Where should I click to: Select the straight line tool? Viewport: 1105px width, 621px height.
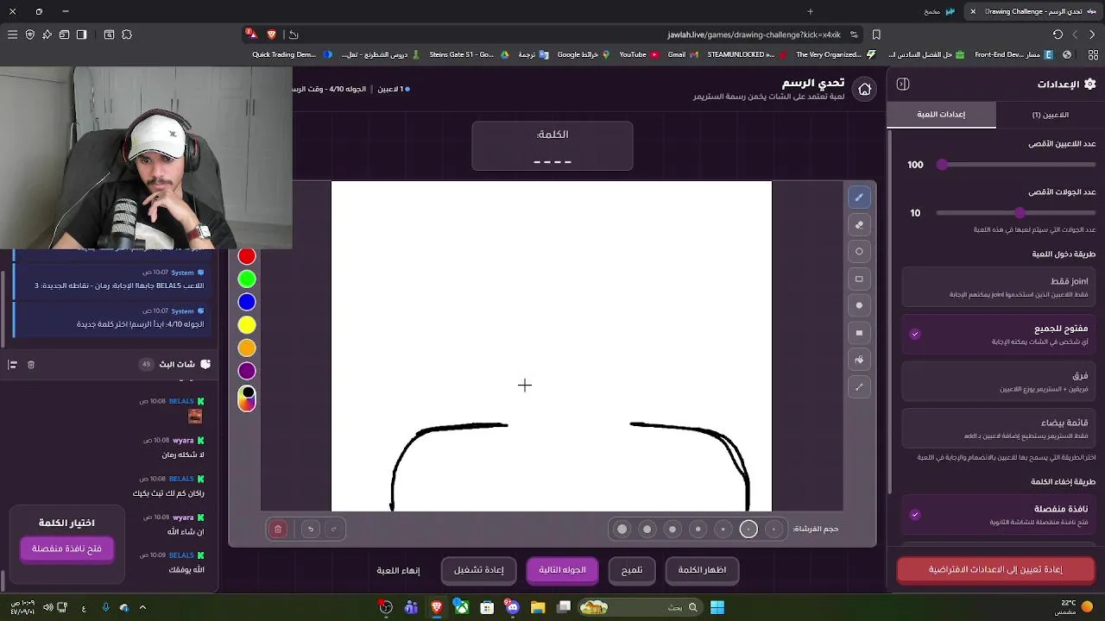coord(859,387)
